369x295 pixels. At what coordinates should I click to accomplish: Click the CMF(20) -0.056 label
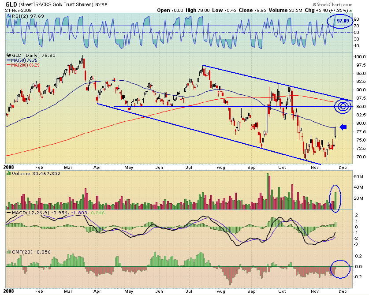click(x=31, y=252)
